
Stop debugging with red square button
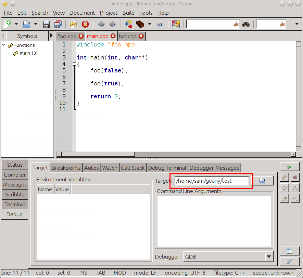[x=295, y=177]
